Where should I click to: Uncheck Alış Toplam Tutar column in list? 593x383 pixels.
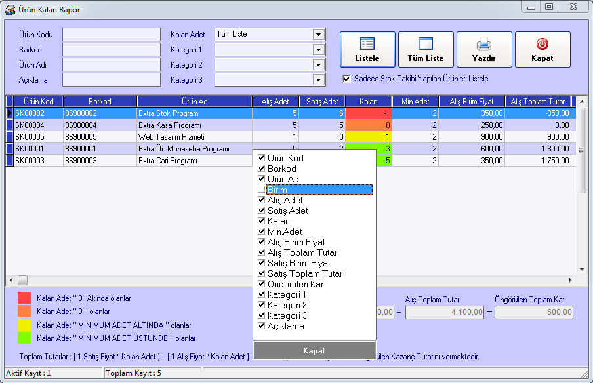(x=261, y=252)
